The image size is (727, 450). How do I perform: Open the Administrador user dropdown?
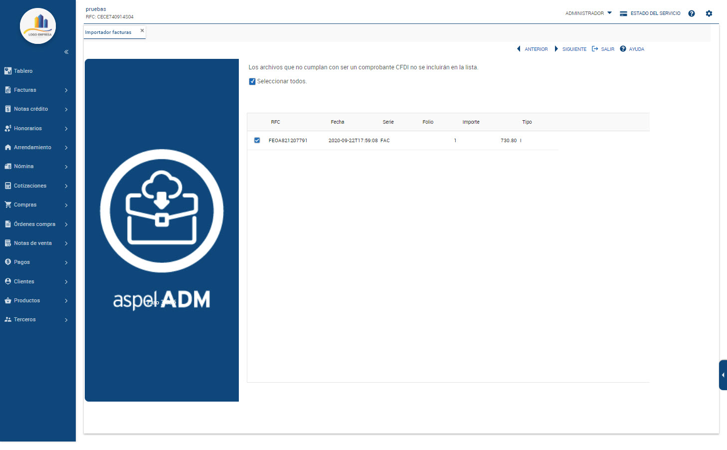588,13
